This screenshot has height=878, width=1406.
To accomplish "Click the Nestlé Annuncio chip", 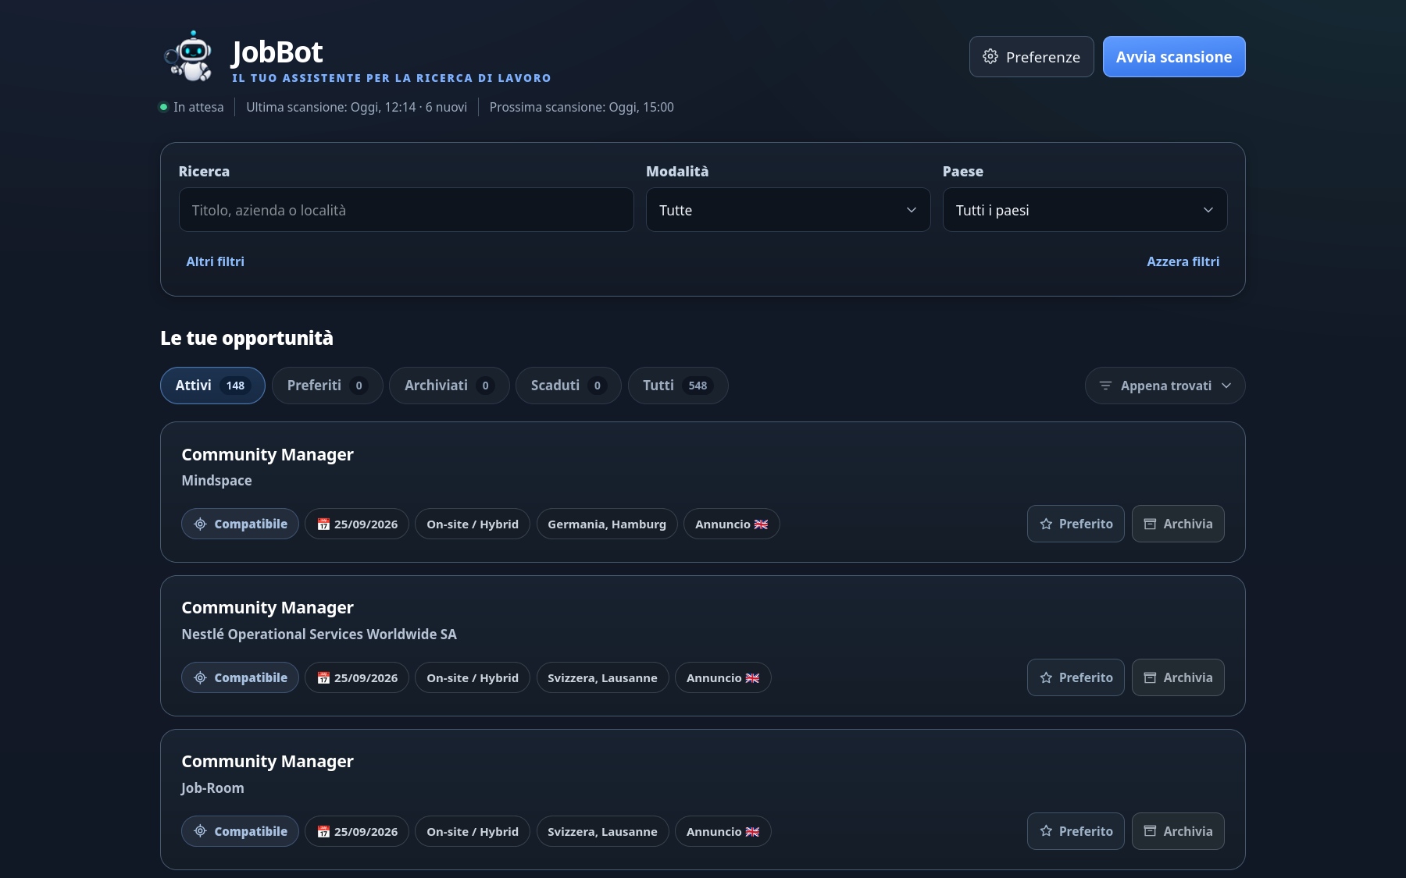I will click(723, 677).
